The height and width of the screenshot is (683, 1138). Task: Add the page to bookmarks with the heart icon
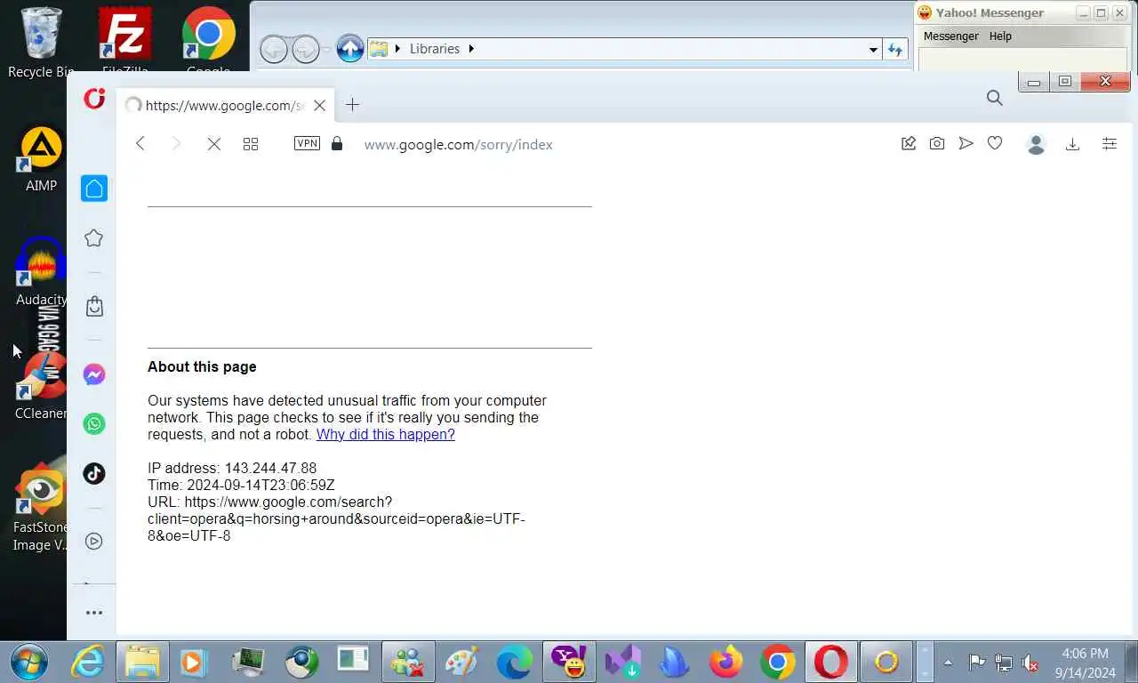click(x=995, y=143)
